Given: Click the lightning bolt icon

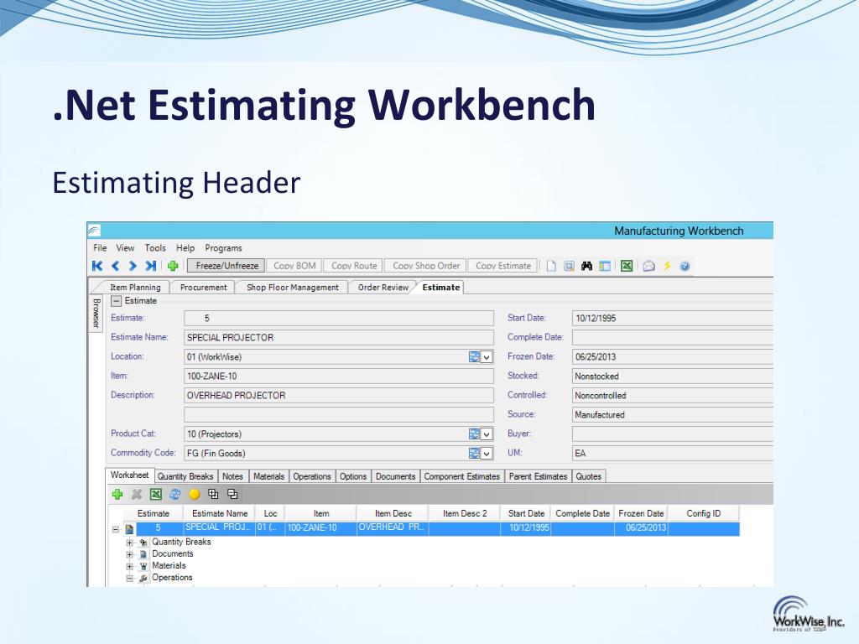Looking at the screenshot, I should point(667,266).
